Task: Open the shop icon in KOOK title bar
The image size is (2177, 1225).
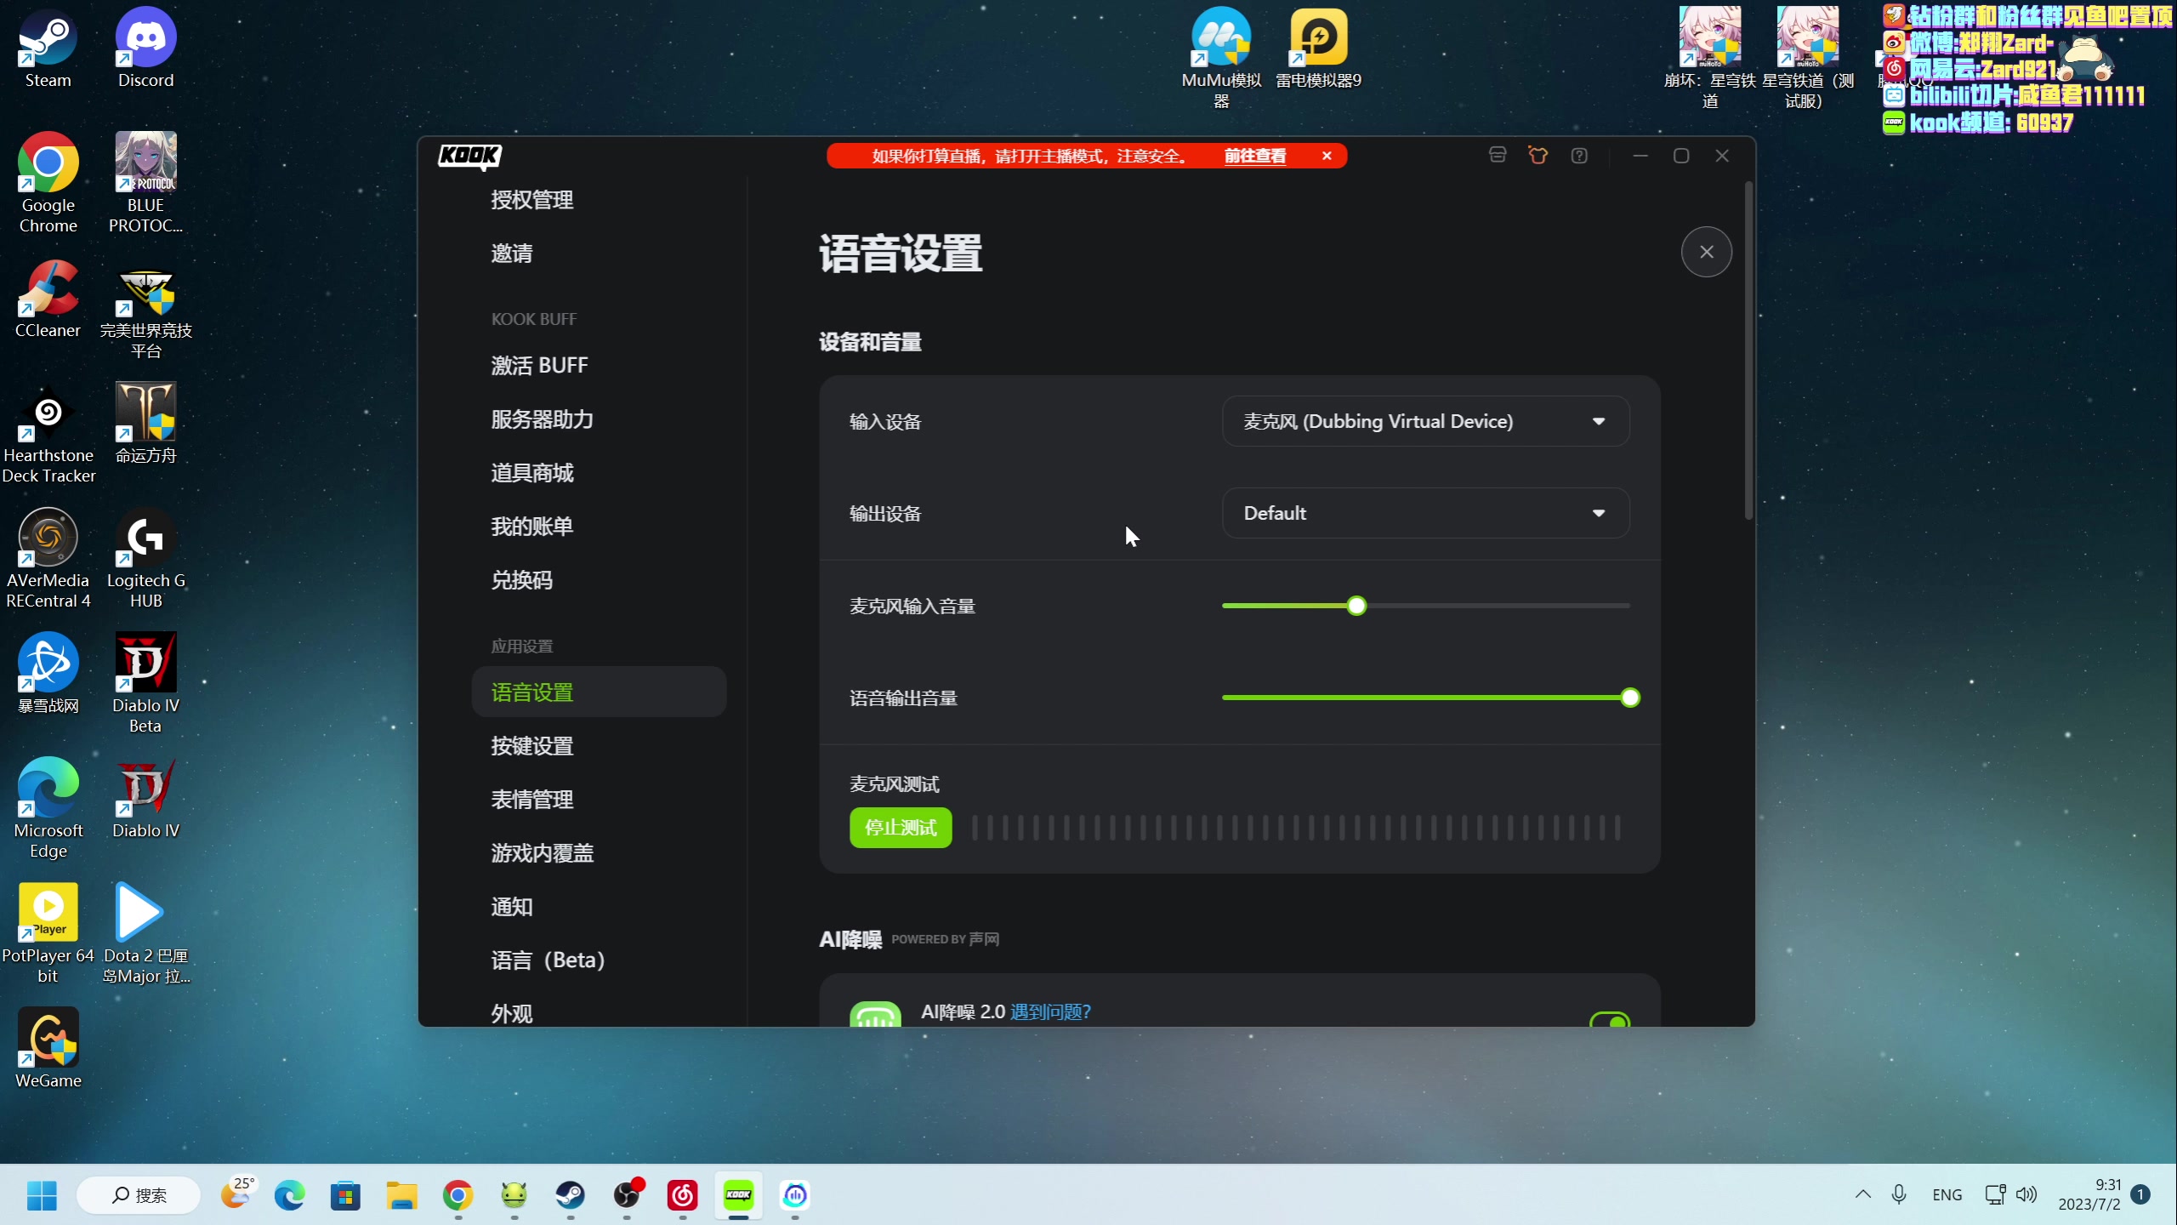Action: click(1498, 156)
